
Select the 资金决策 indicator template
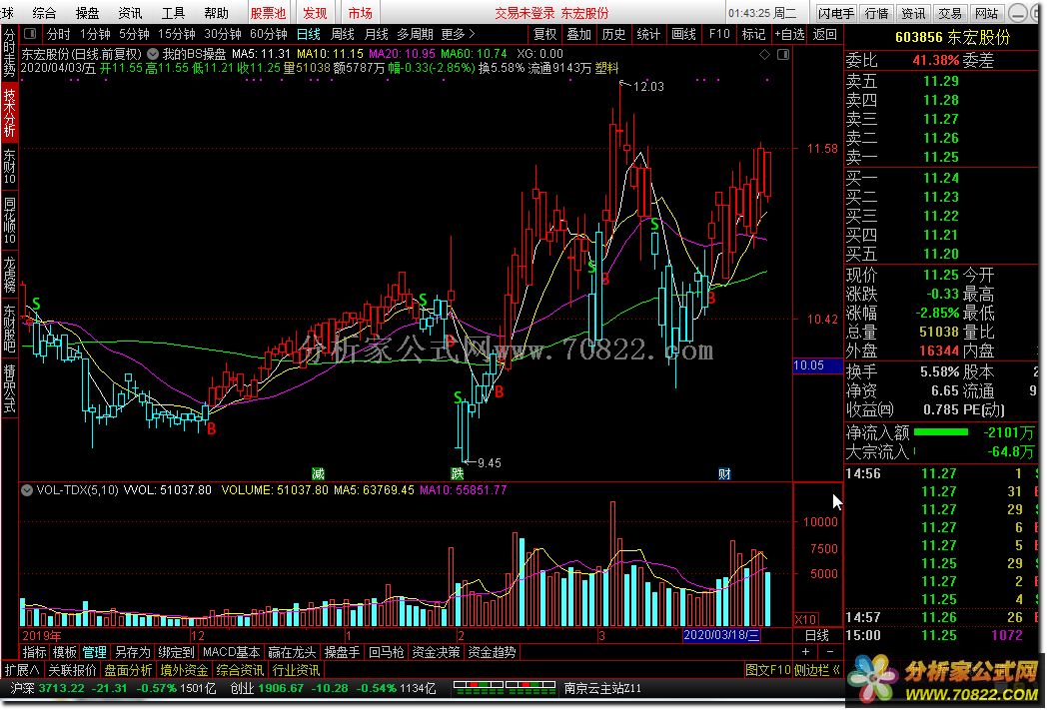coord(436,653)
